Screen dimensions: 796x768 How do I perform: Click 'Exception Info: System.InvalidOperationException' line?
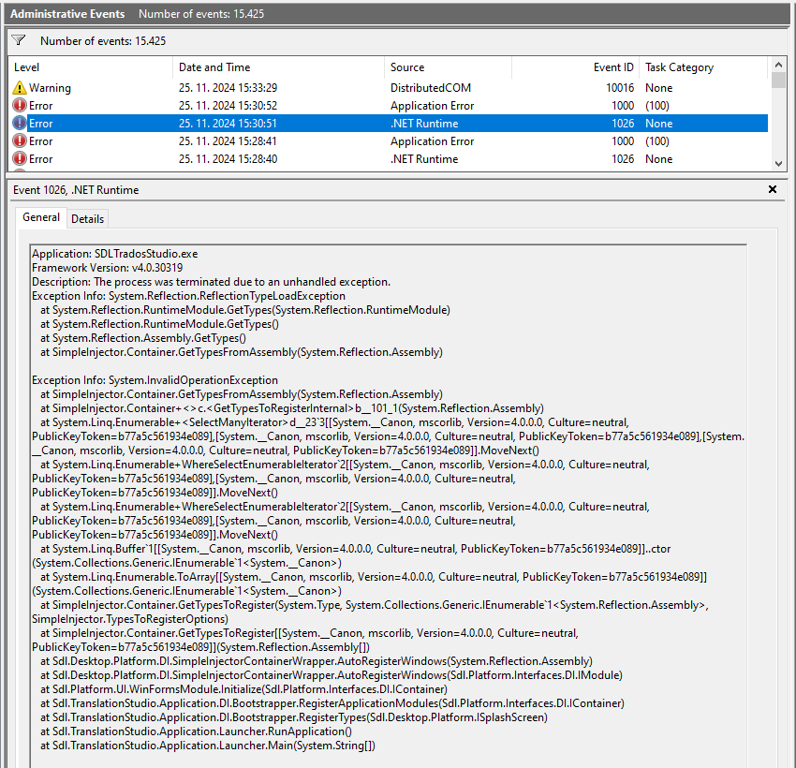155,380
